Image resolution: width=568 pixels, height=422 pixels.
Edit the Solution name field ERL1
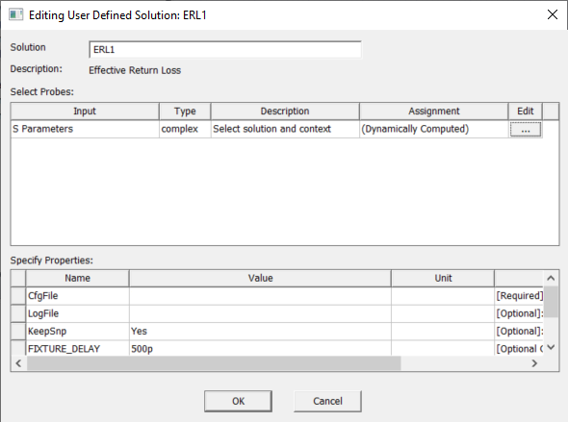[225, 50]
